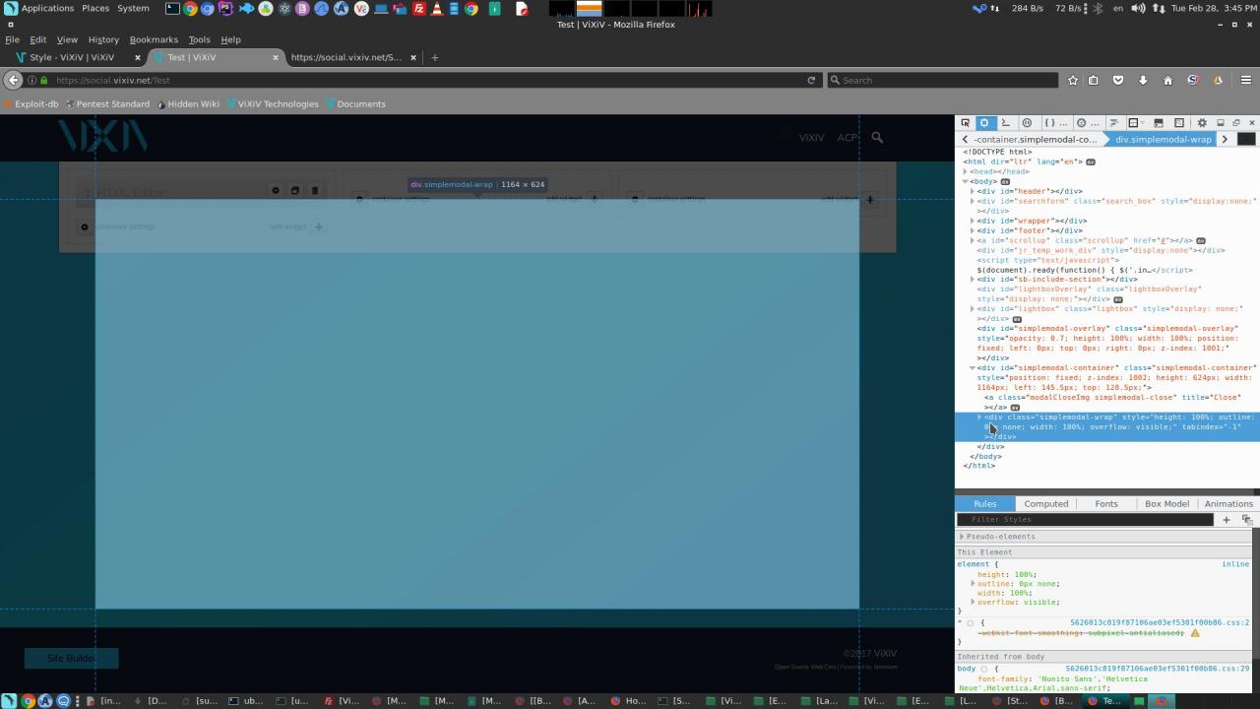Screen dimensions: 1260x709
Task: Open the Tools menu
Action: 199,39
